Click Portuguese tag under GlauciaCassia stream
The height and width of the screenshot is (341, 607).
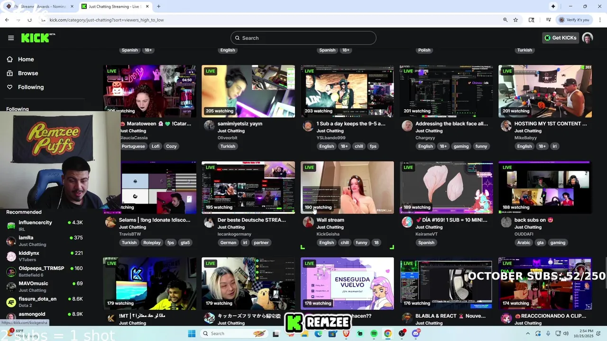pos(133,146)
